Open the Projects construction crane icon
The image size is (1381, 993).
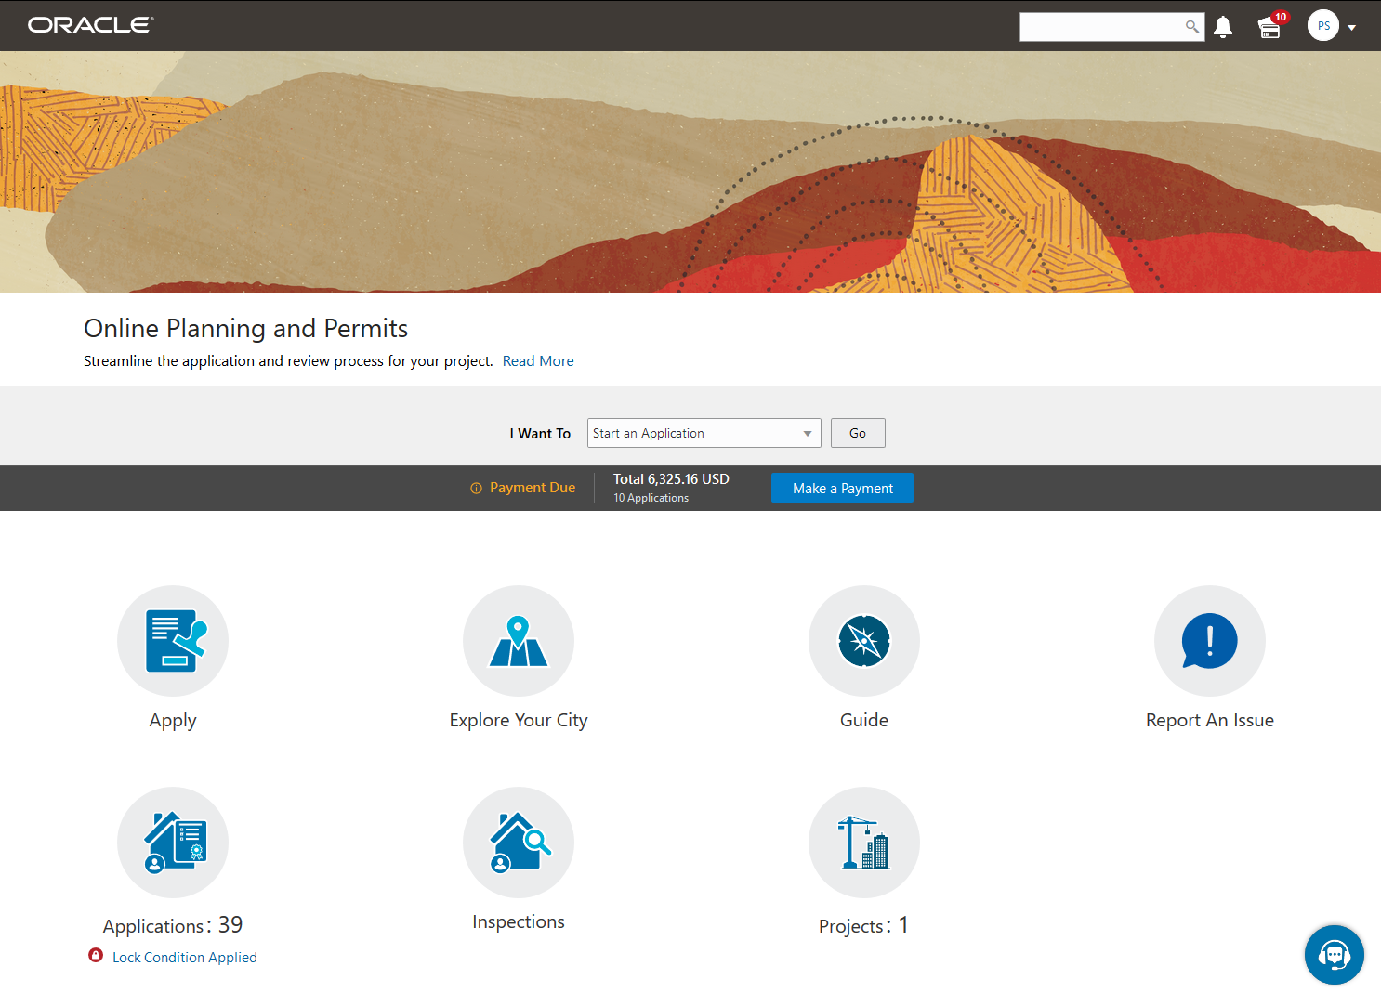(x=863, y=842)
